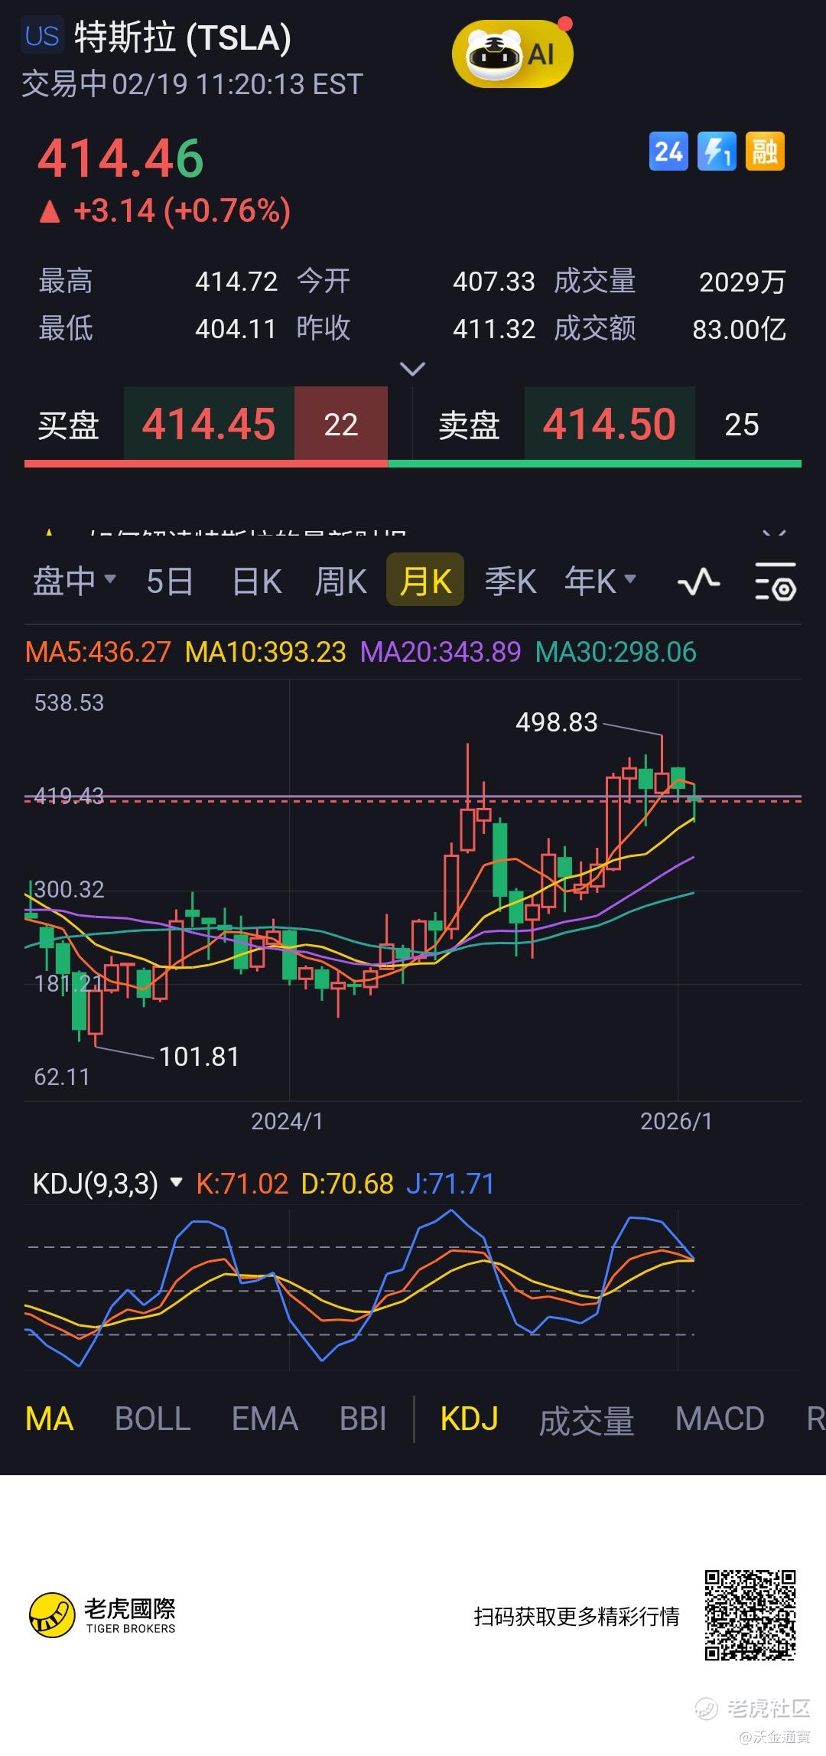Viewport: 826px width, 1756px height.
Task: Tap the orange 融 margin badge
Action: pos(766,151)
